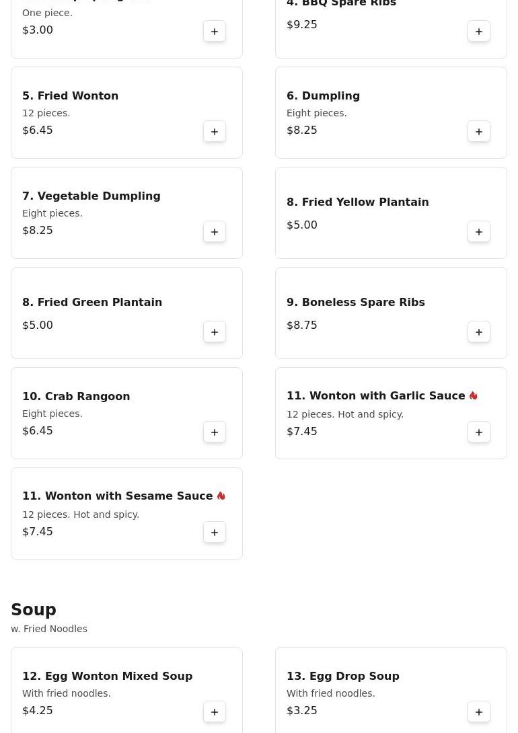Add Fried Wonton to the order
The image size is (518, 733).
(215, 131)
